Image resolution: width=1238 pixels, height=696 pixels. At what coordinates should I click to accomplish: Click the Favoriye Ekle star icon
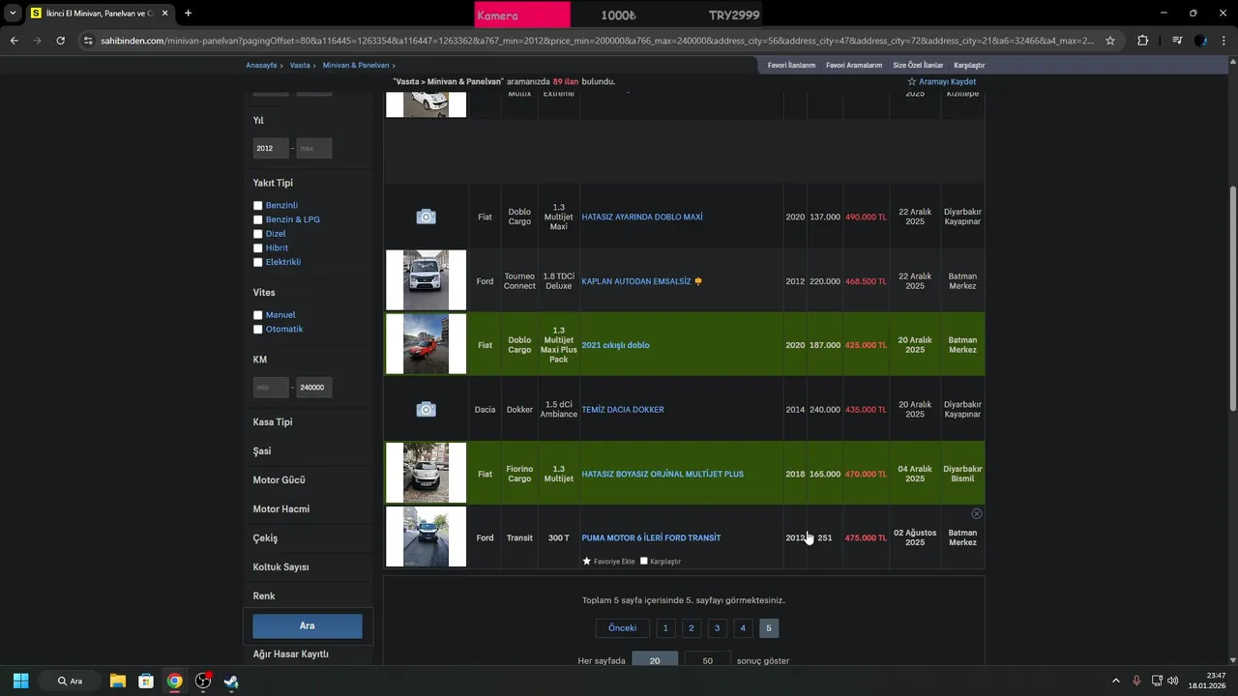tap(586, 561)
